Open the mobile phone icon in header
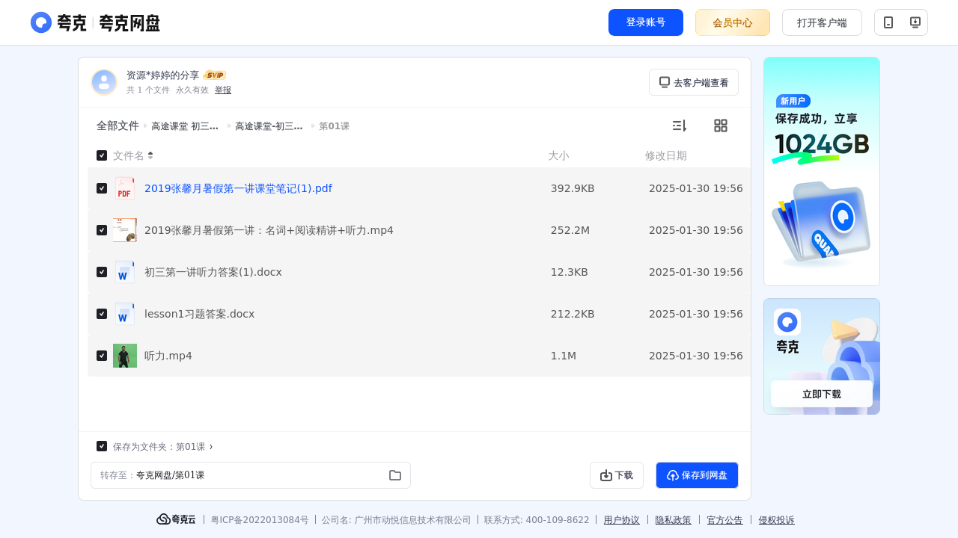Viewport: 958px width, 538px height. [x=888, y=22]
